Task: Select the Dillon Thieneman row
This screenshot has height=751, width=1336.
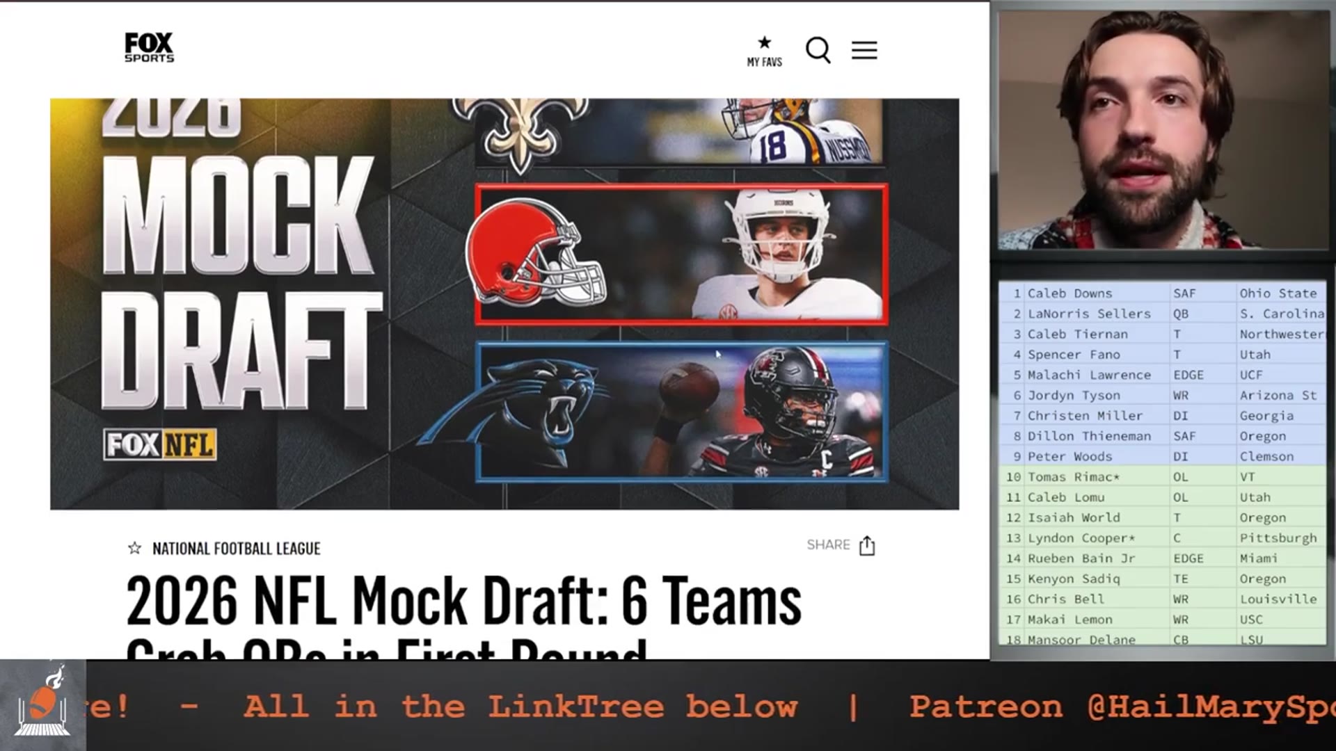Action: pos(1163,436)
